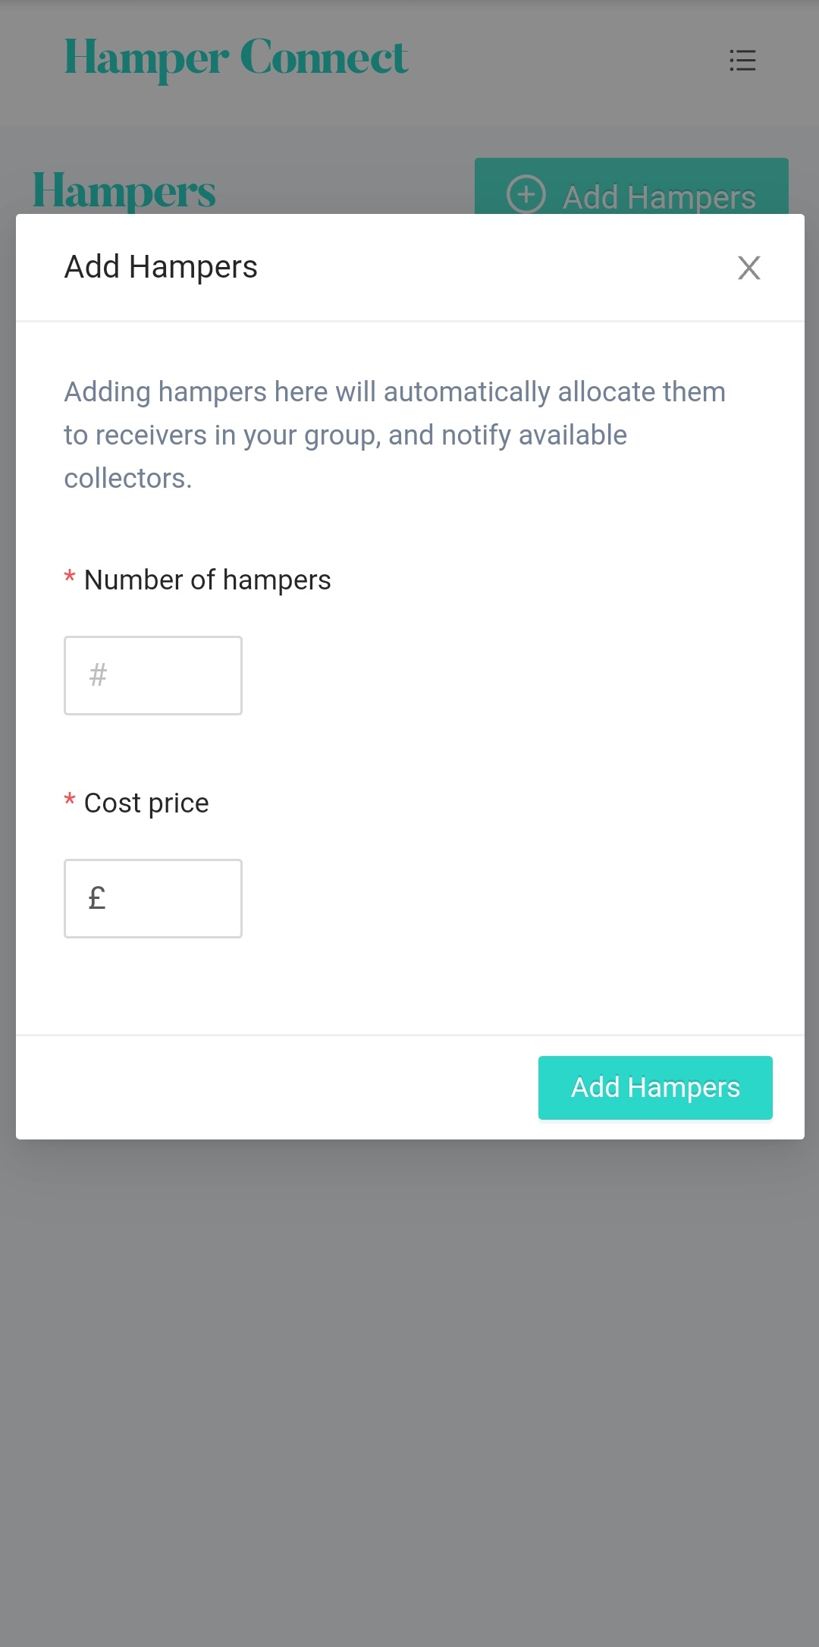819x1647 pixels.
Task: Click the red asterisk beside Number of hampers
Action: 70,578
